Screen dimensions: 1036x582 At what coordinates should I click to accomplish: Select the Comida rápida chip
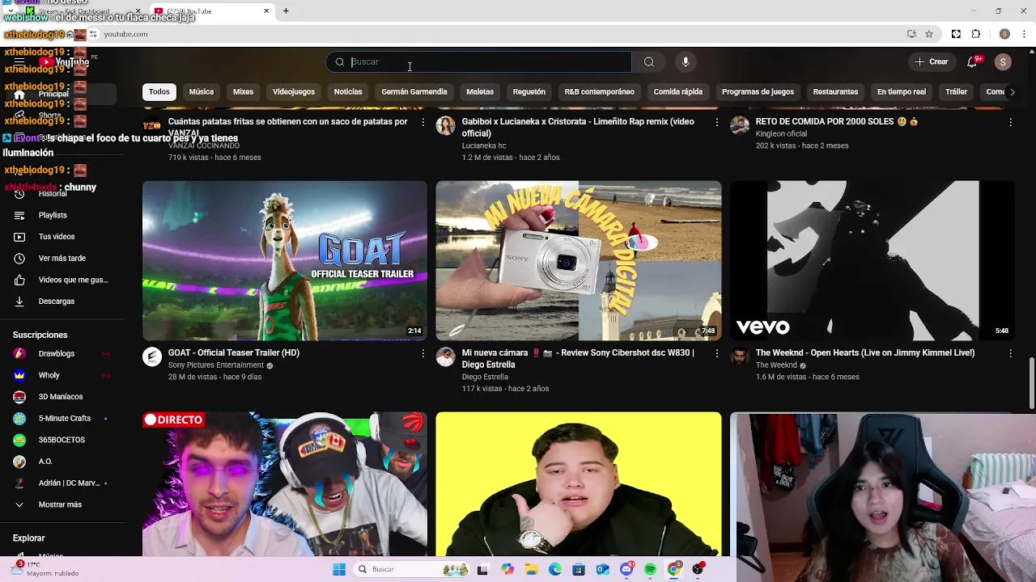tap(678, 92)
